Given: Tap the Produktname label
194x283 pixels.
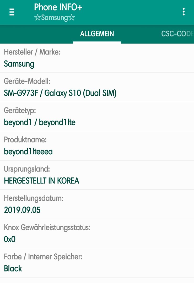Looking at the screenshot, I should 25,139.
